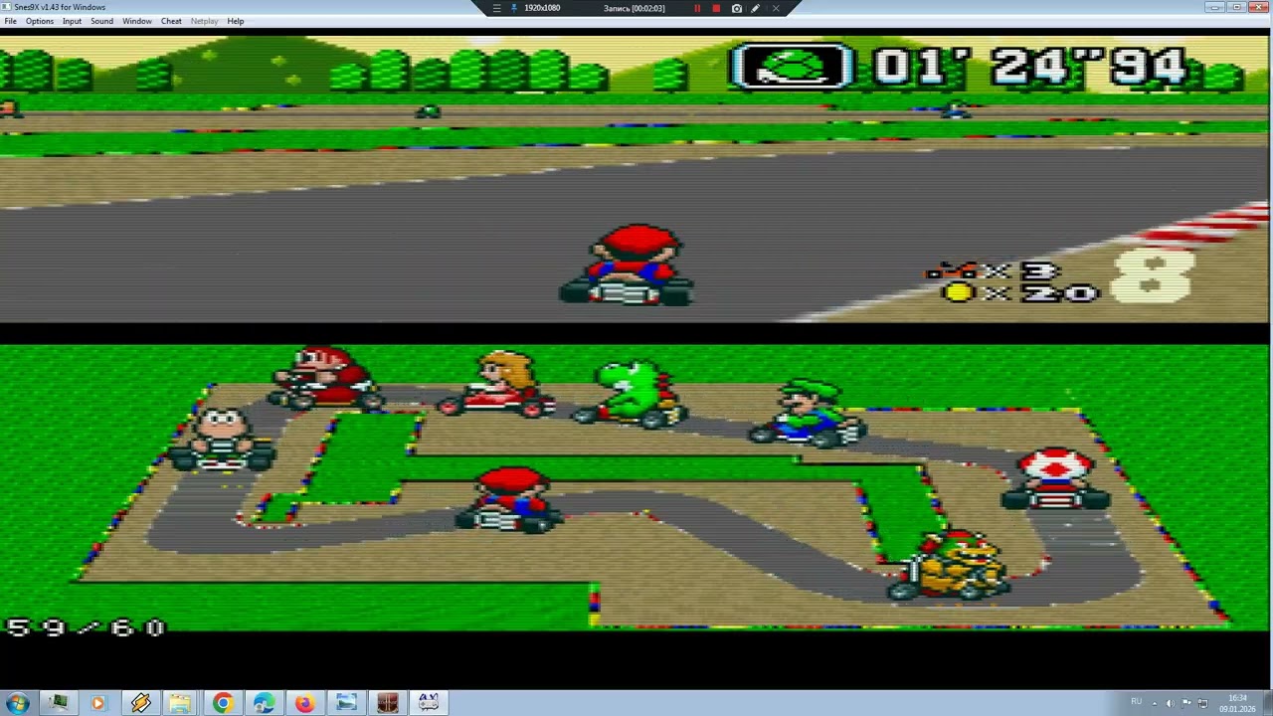Open the dark red app in taskbar
This screenshot has width=1273, height=716.
pyautogui.click(x=387, y=703)
